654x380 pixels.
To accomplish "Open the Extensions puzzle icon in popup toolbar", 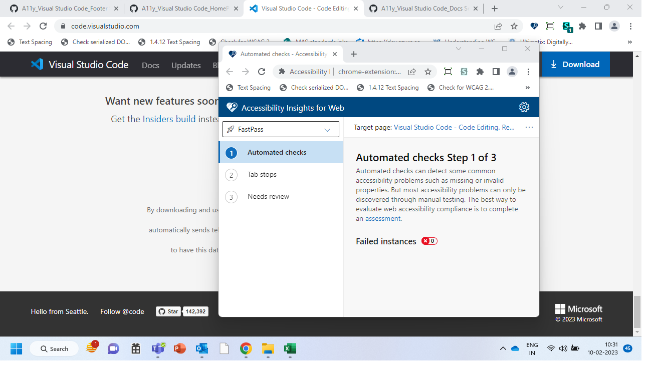I will (x=480, y=72).
